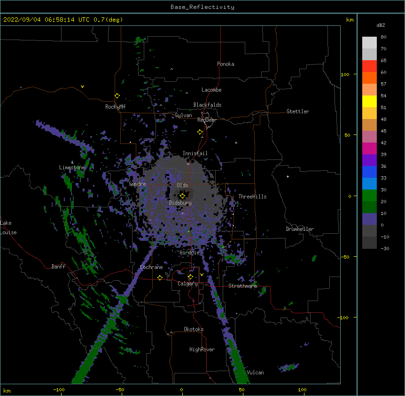Screen dimensions: 405x396
Task: Click the Olds town label
Action: click(182, 185)
